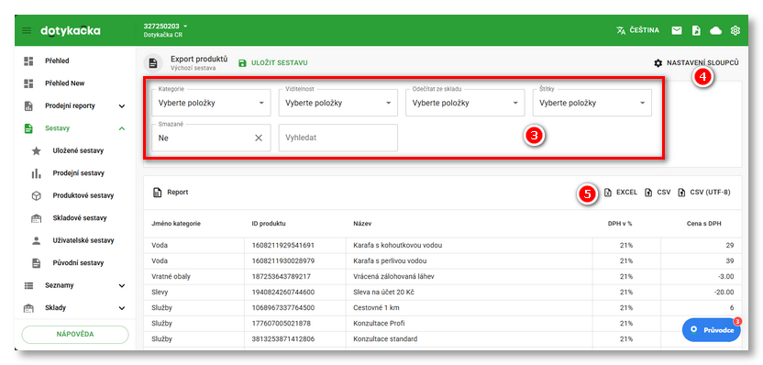The height and width of the screenshot is (365, 763).
Task: Click the Prodejní reporty icon
Action: click(x=28, y=105)
